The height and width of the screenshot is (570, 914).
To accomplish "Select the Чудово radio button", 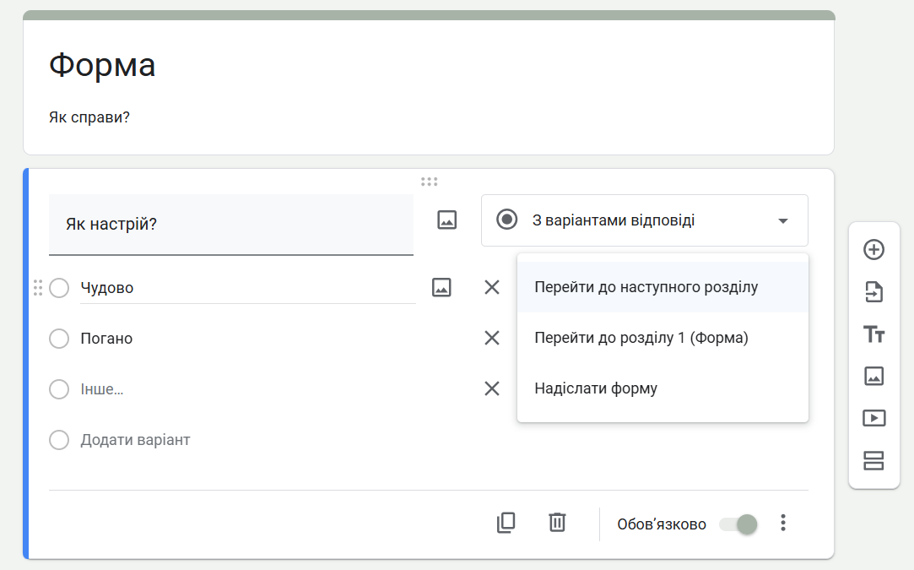I will click(59, 288).
